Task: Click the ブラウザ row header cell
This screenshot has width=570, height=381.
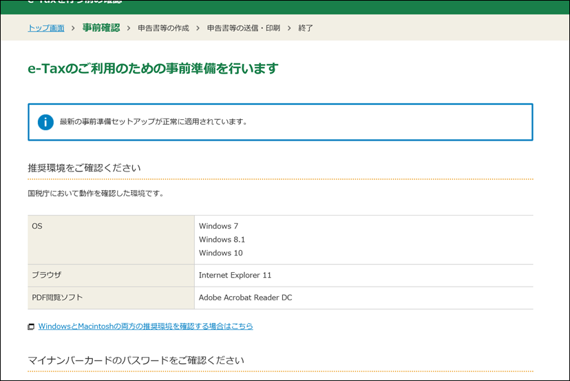Action: coord(112,276)
